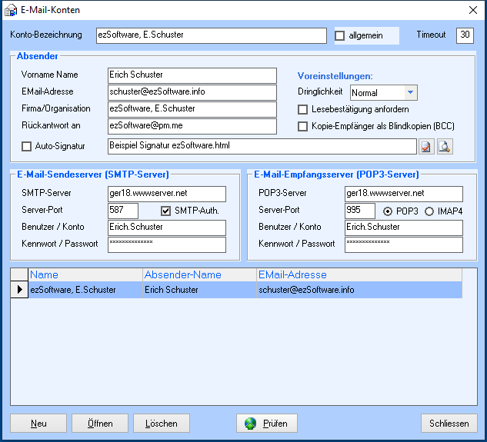Select the POP3 radio button
The image size is (487, 442).
click(388, 211)
